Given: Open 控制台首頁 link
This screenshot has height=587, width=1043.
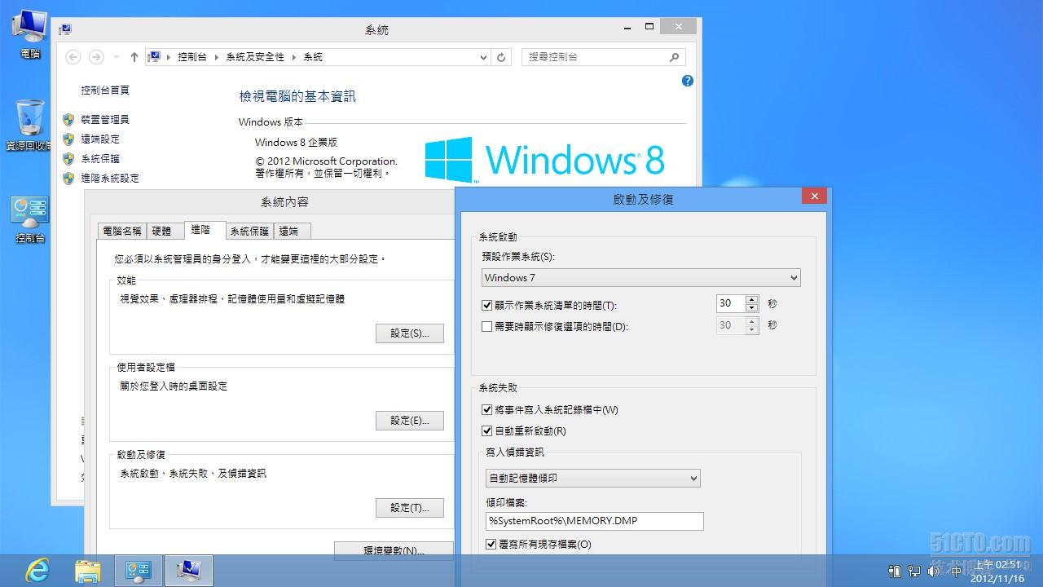Looking at the screenshot, I should [x=105, y=90].
